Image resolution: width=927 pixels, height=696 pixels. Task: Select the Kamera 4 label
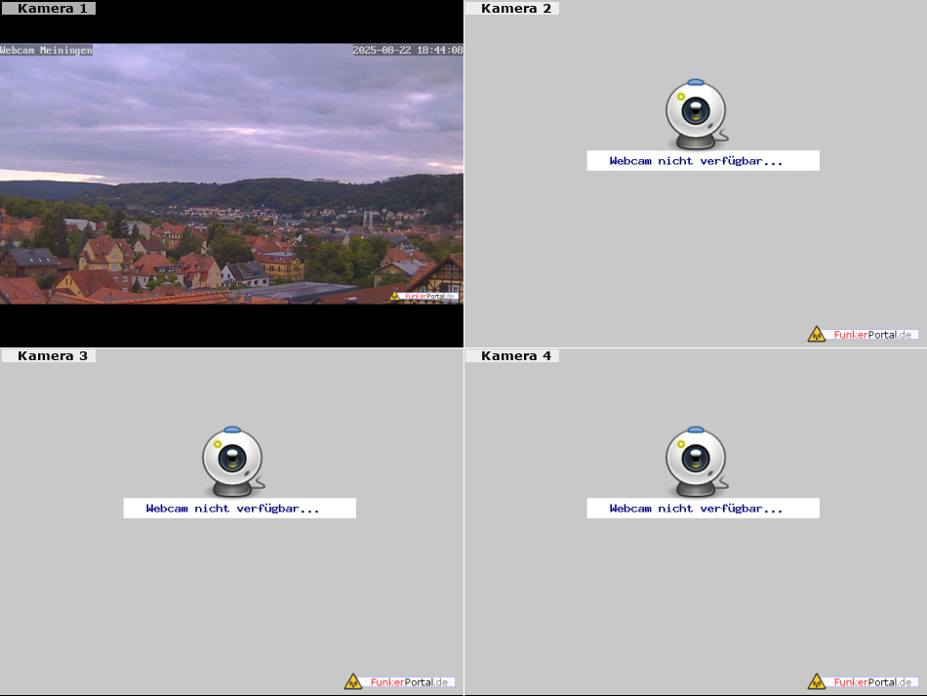(512, 355)
